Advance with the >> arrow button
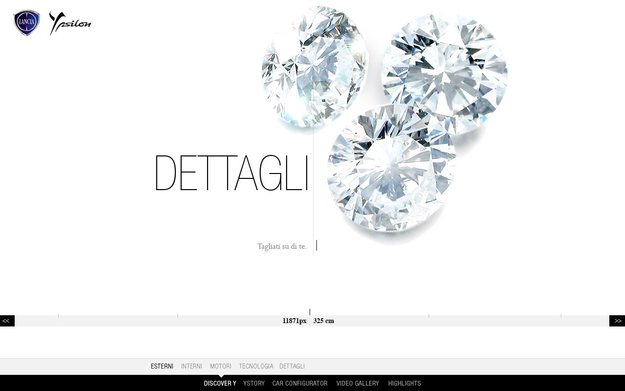625x391 pixels. pyautogui.click(x=617, y=321)
